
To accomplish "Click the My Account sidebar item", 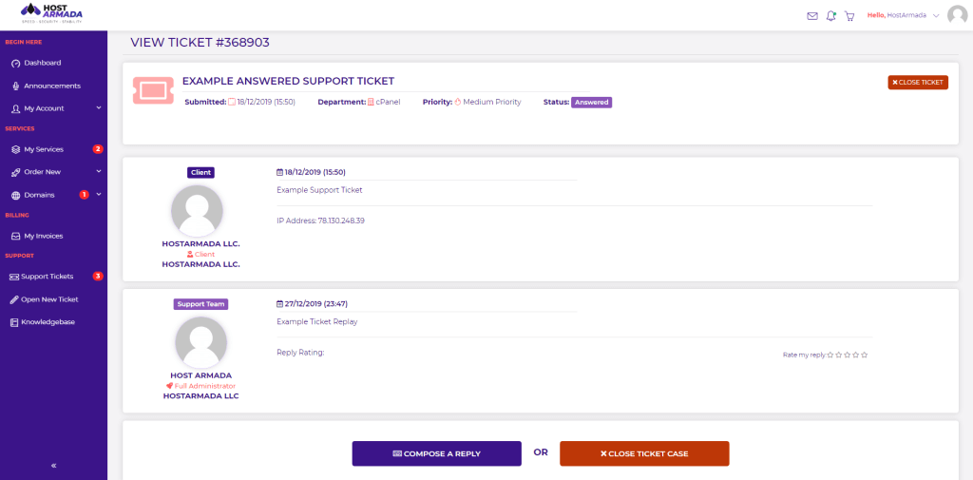I will 44,108.
